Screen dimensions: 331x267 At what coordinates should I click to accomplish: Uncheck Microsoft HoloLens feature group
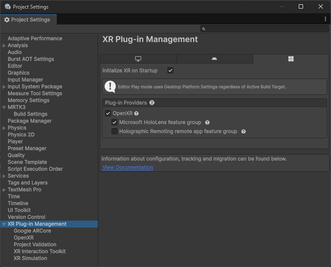(x=114, y=123)
